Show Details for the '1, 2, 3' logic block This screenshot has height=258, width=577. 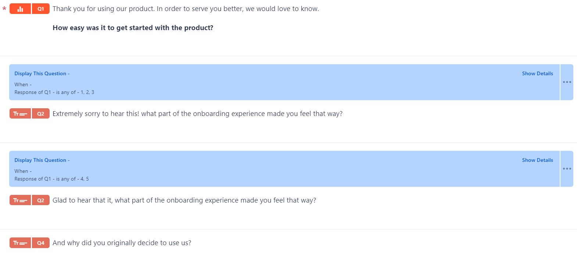(x=537, y=74)
